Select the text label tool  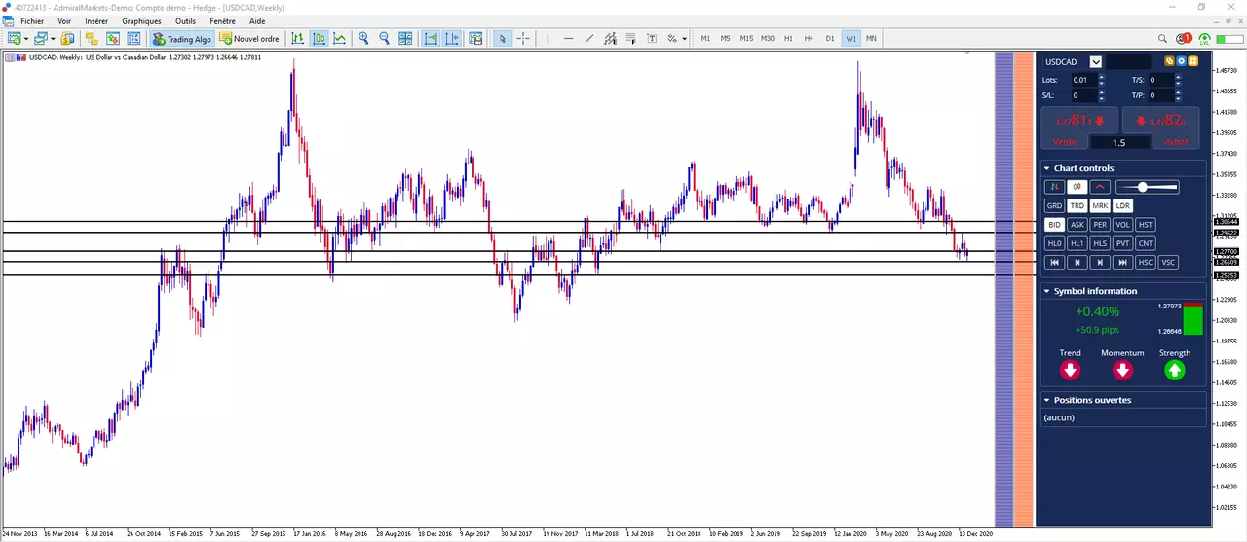[652, 39]
